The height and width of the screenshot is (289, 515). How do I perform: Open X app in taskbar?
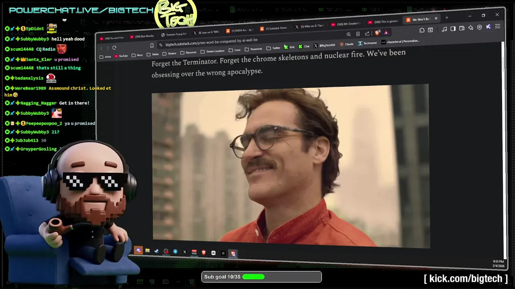click(185, 252)
